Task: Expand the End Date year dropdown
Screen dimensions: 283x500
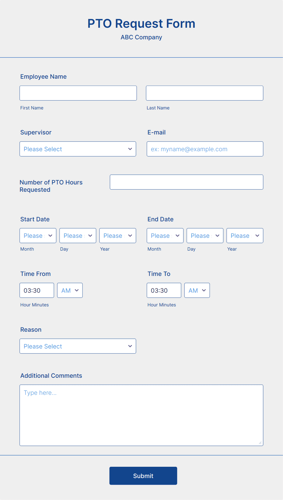Action: (245, 236)
